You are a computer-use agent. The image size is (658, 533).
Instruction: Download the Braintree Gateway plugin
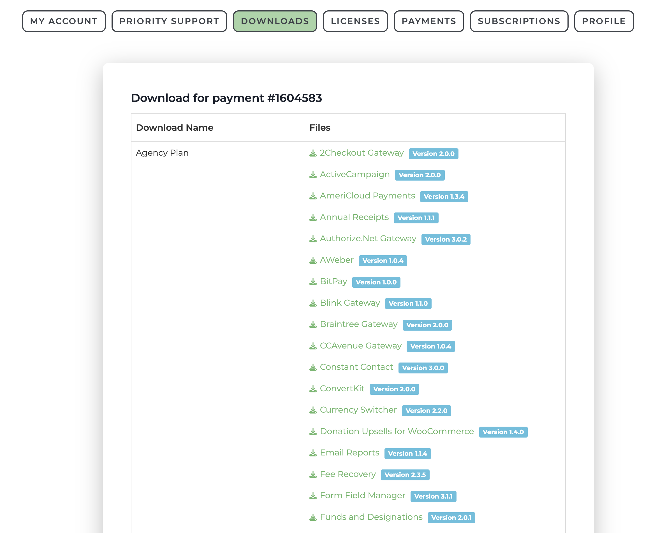point(359,324)
